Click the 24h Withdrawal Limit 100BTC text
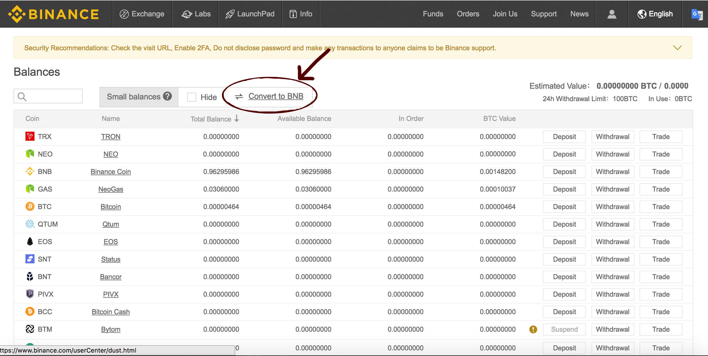Image resolution: width=708 pixels, height=356 pixels. click(590, 99)
